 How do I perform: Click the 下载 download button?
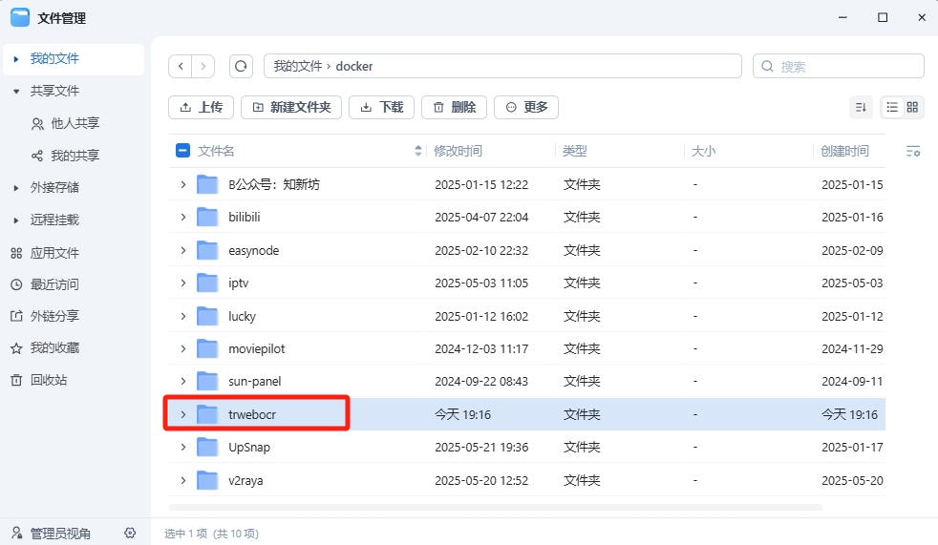pos(382,107)
